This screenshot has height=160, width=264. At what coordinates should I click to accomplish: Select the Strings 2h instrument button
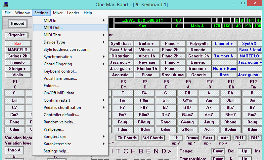click(x=18, y=56)
